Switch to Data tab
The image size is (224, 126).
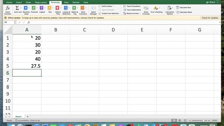(x=66, y=2)
